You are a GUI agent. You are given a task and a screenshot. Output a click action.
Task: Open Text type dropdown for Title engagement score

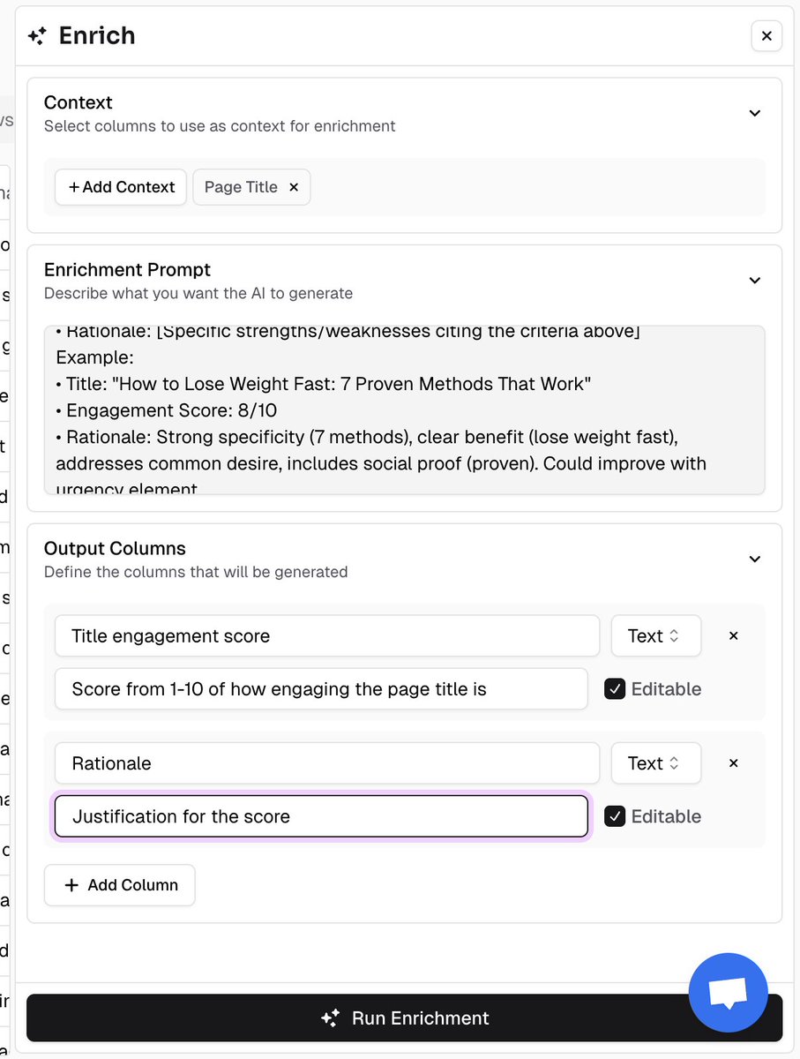[x=655, y=635]
